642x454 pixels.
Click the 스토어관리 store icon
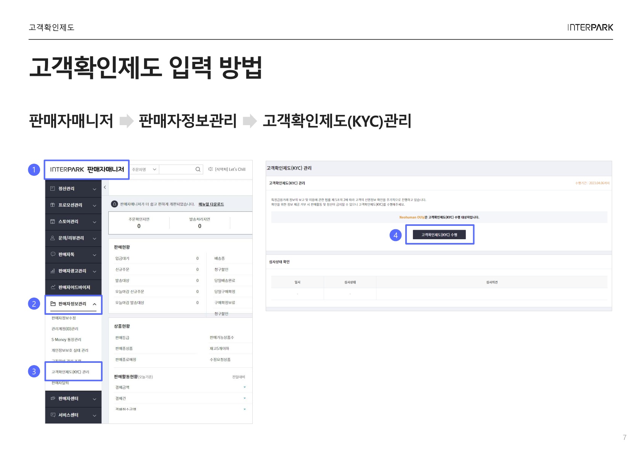[x=53, y=222]
